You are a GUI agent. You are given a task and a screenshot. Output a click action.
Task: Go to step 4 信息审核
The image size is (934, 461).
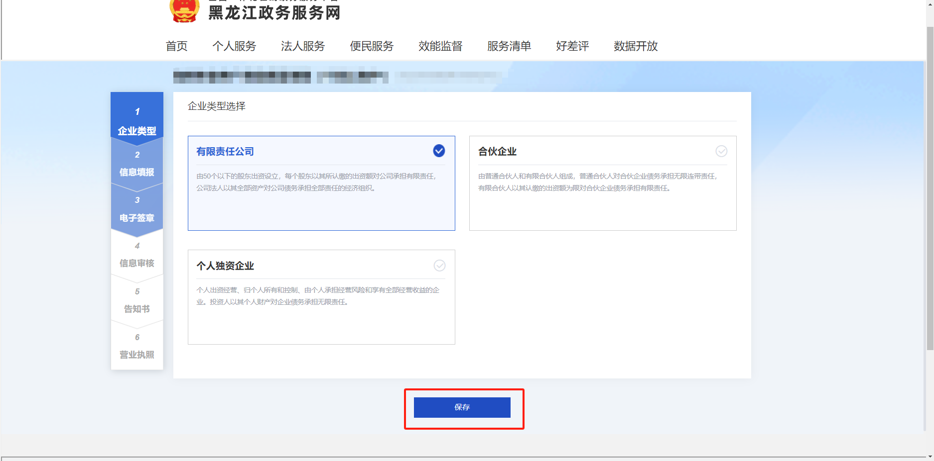137,256
